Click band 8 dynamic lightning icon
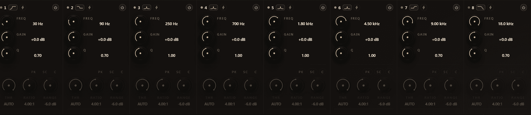531x115 pixels. [x=490, y=8]
